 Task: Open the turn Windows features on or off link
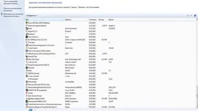pos(13,15)
